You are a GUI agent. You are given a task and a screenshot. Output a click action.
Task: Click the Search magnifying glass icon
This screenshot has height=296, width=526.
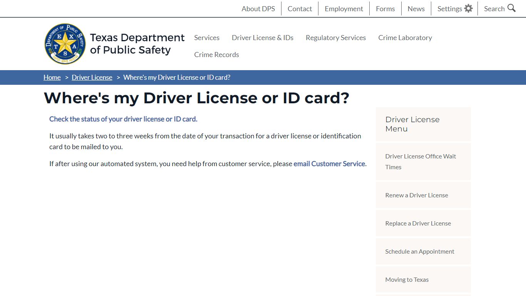click(x=511, y=8)
